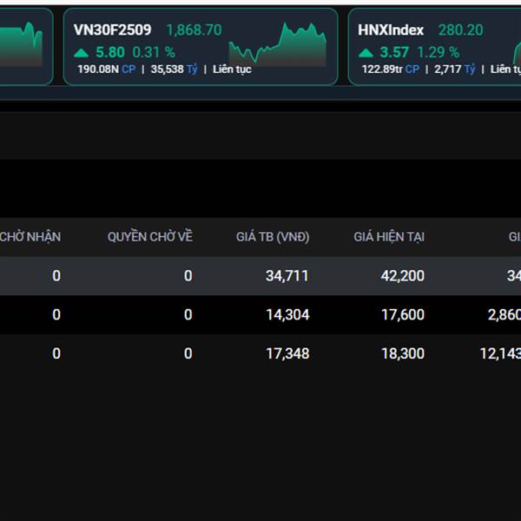Click the green up-arrow beside 5.80

[x=81, y=53]
